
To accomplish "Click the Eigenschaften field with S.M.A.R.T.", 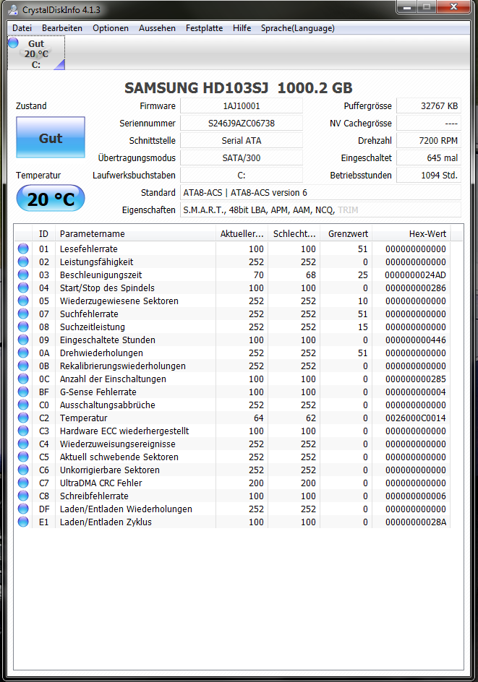I will [x=321, y=210].
